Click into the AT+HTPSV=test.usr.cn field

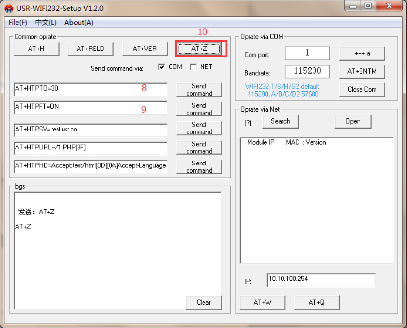coord(90,130)
